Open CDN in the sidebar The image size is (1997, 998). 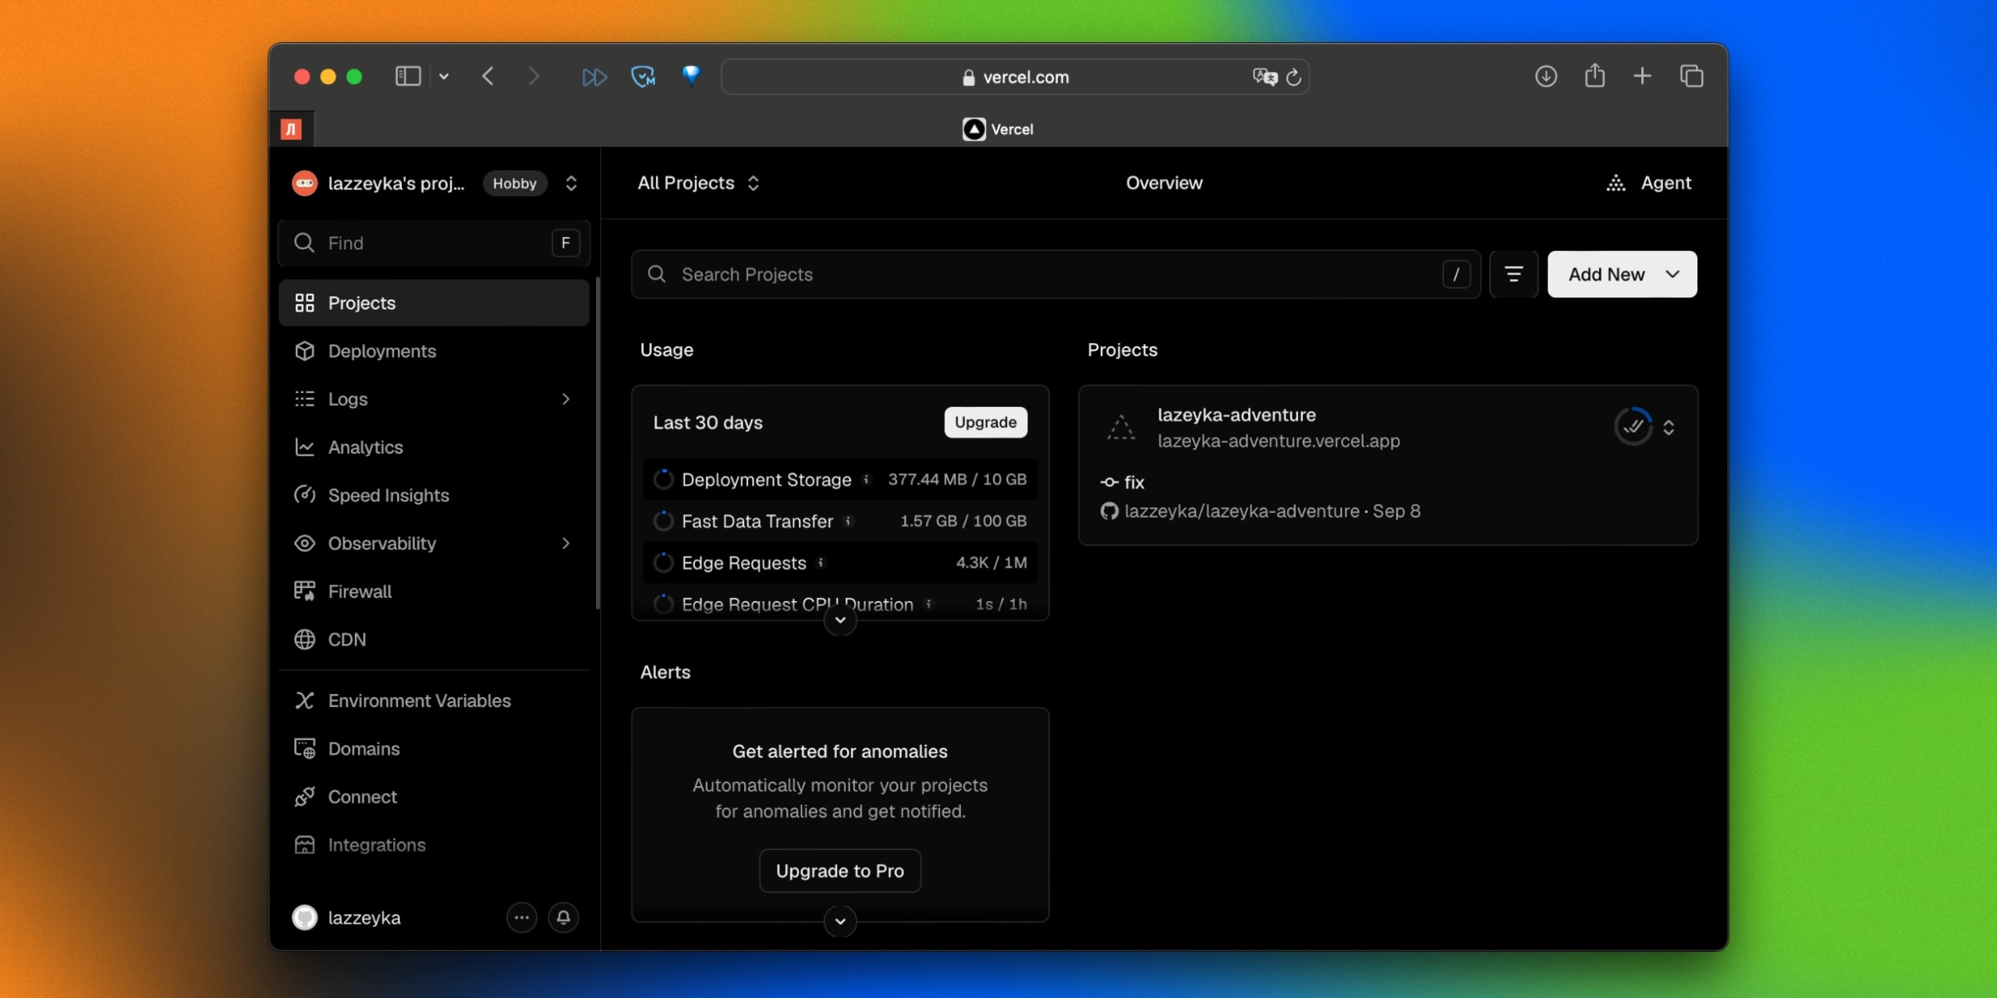[x=434, y=639]
